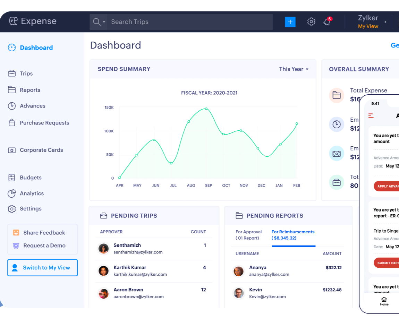Click the blue plus quick-create icon
This screenshot has height=319, width=399.
click(290, 22)
